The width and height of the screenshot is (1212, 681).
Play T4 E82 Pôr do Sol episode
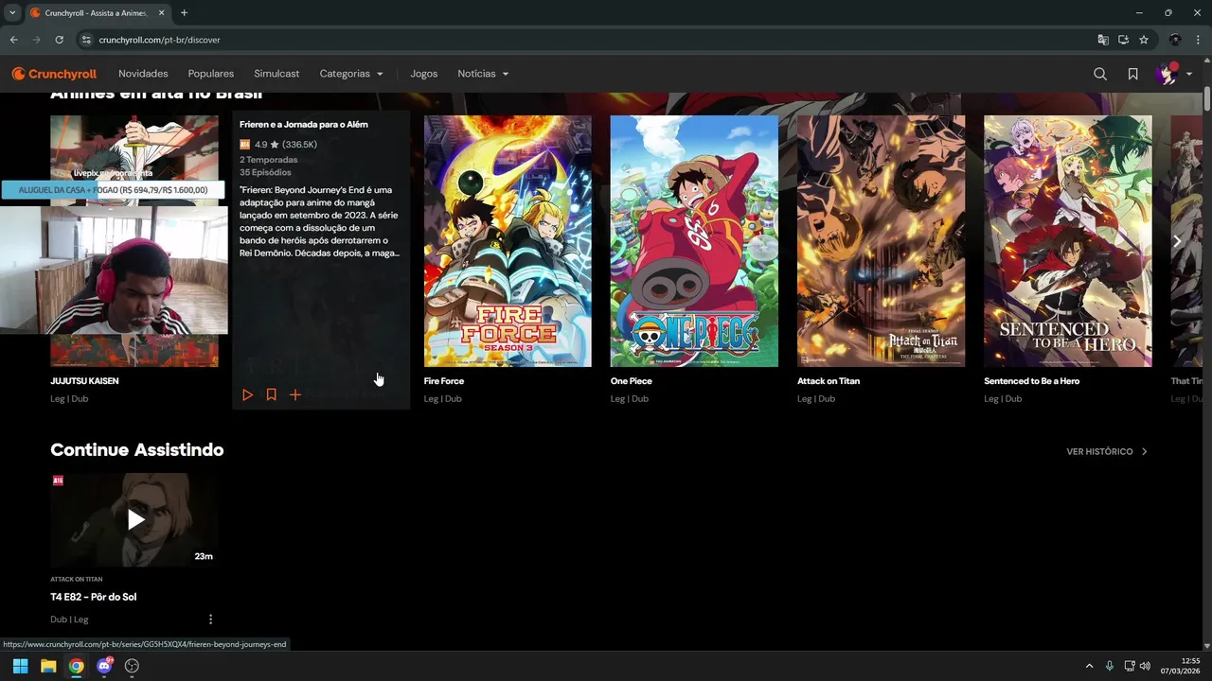[134, 519]
